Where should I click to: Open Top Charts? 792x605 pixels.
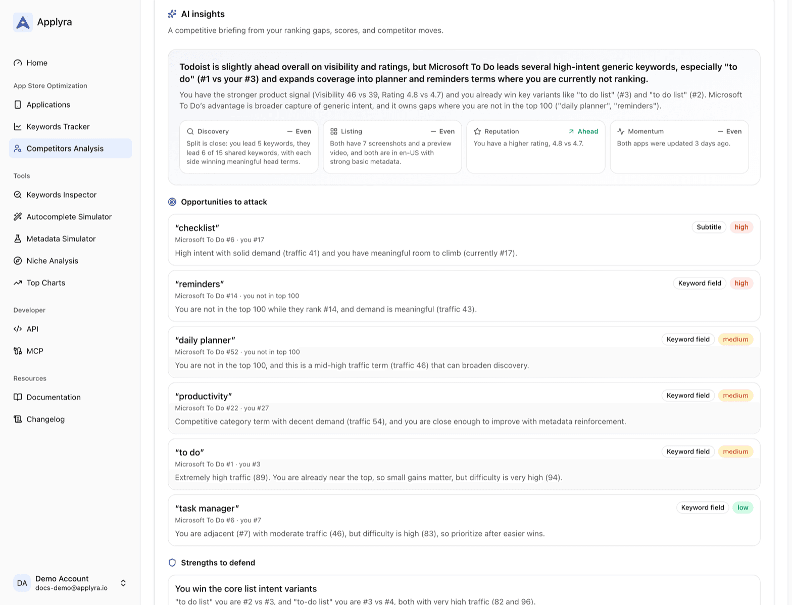click(x=70, y=283)
